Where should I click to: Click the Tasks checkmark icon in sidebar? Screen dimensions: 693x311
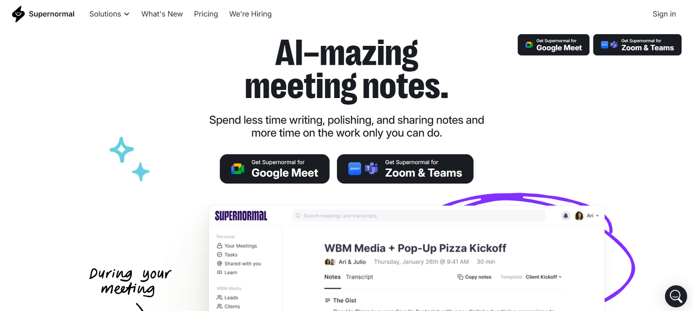tap(220, 255)
